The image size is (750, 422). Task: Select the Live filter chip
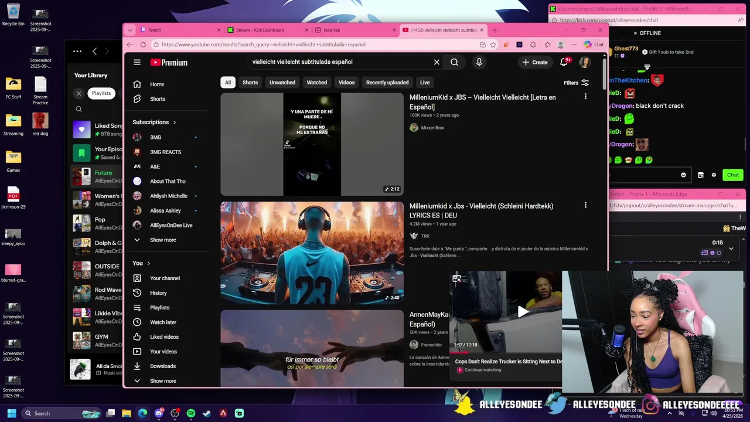(425, 83)
